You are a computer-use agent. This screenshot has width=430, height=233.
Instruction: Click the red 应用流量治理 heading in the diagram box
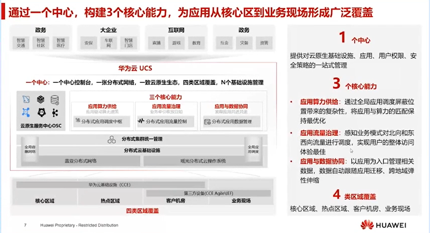[x=166, y=106]
